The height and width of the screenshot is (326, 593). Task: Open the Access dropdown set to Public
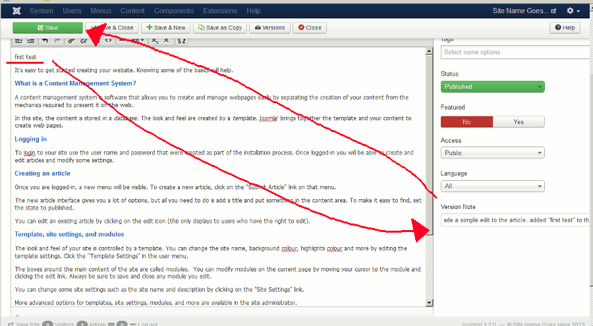(x=492, y=153)
